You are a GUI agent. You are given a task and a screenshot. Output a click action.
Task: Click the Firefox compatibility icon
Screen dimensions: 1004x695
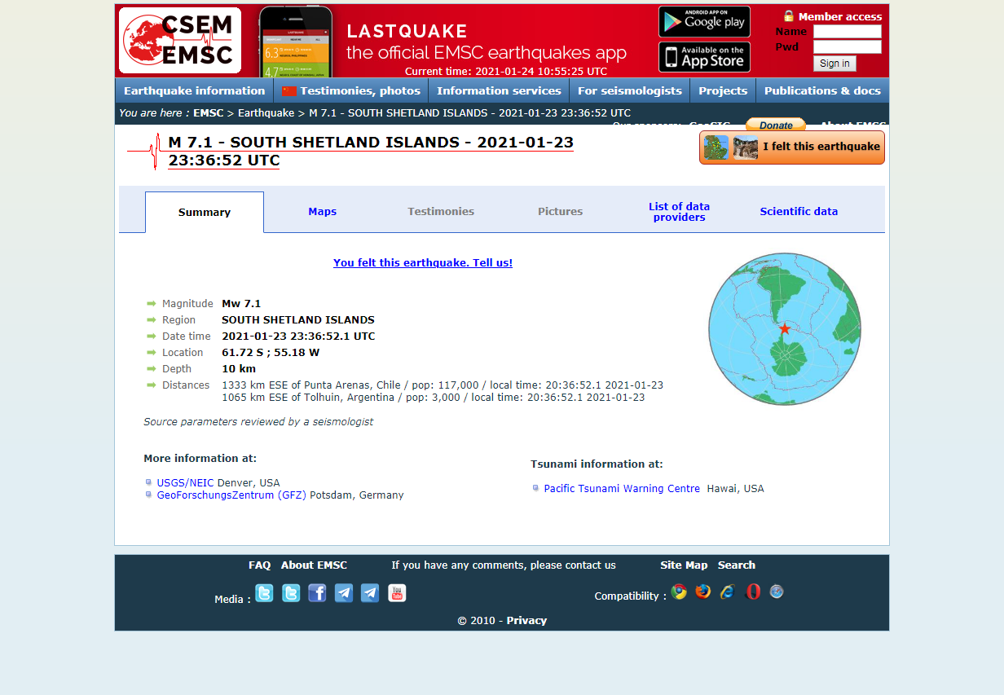703,592
